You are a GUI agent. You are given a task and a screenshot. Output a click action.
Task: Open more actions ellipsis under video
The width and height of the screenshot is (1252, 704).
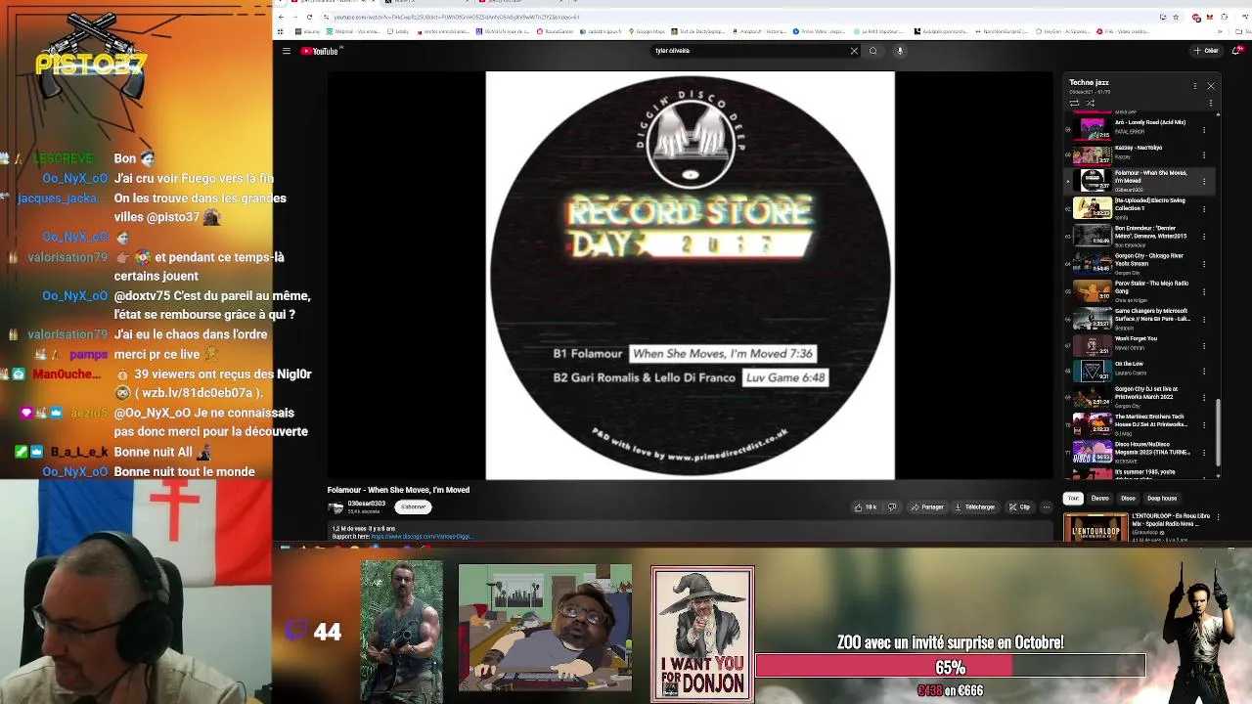[x=1046, y=507]
